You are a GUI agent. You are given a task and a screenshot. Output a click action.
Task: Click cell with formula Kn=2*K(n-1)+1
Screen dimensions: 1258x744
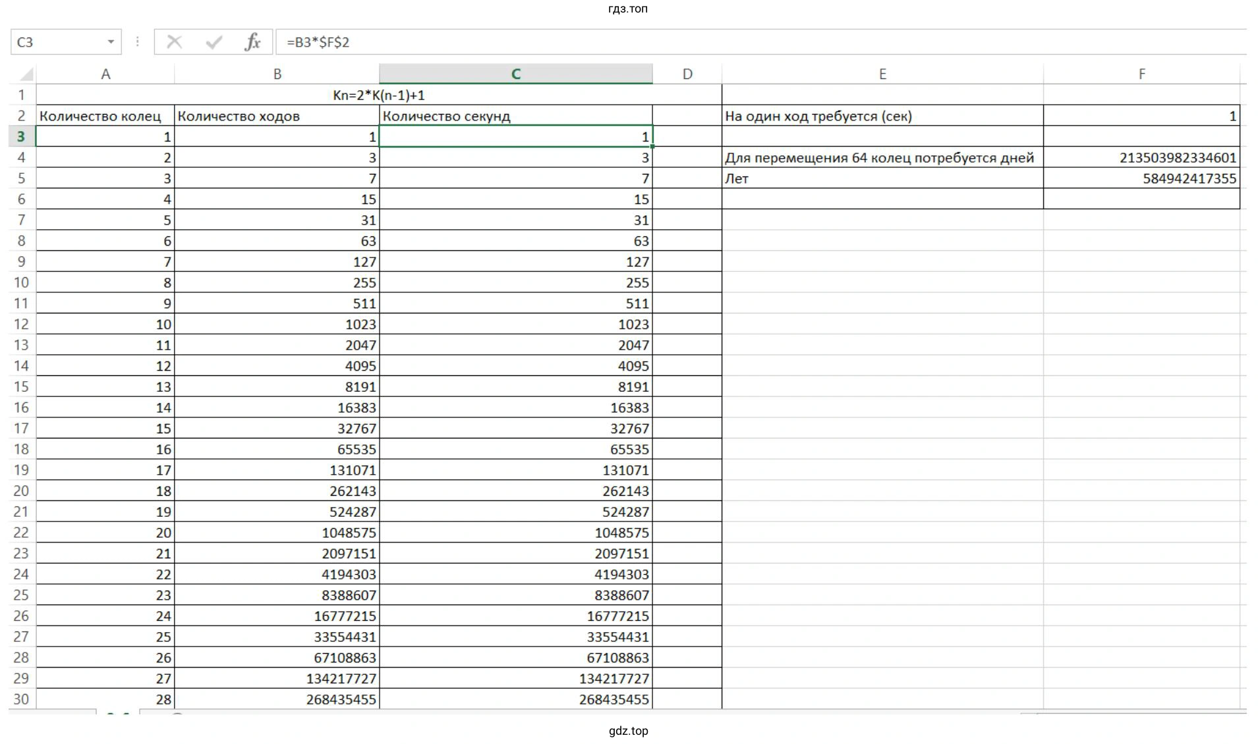[x=379, y=95]
